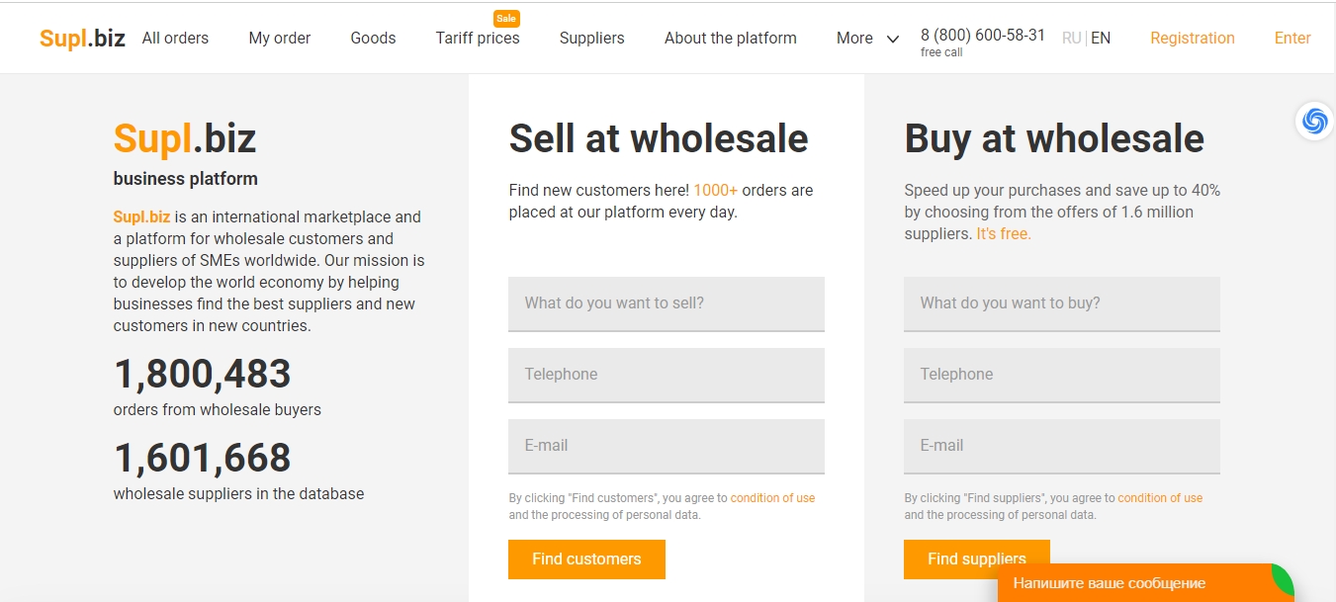
Task: Click the Enter login link
Action: coord(1291,38)
